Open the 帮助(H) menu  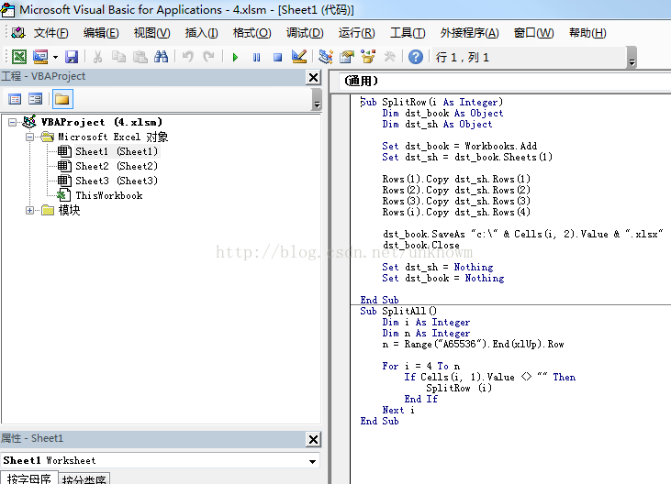587,33
